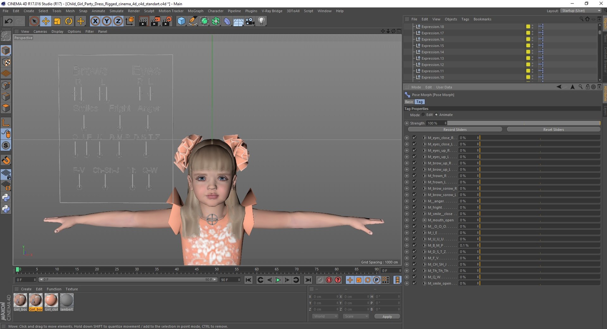Click Render View clapperboard icon
607x329 pixels.
(144, 21)
